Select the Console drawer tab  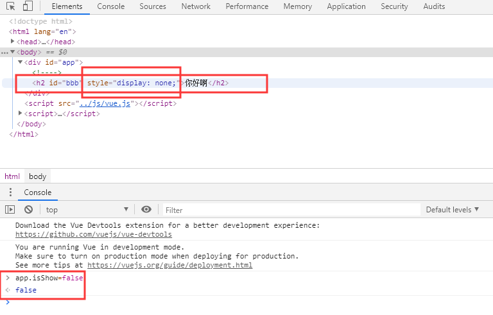click(x=38, y=192)
